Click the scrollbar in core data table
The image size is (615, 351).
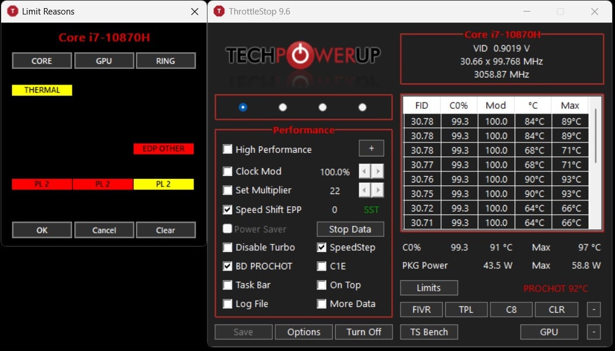pyautogui.click(x=596, y=136)
